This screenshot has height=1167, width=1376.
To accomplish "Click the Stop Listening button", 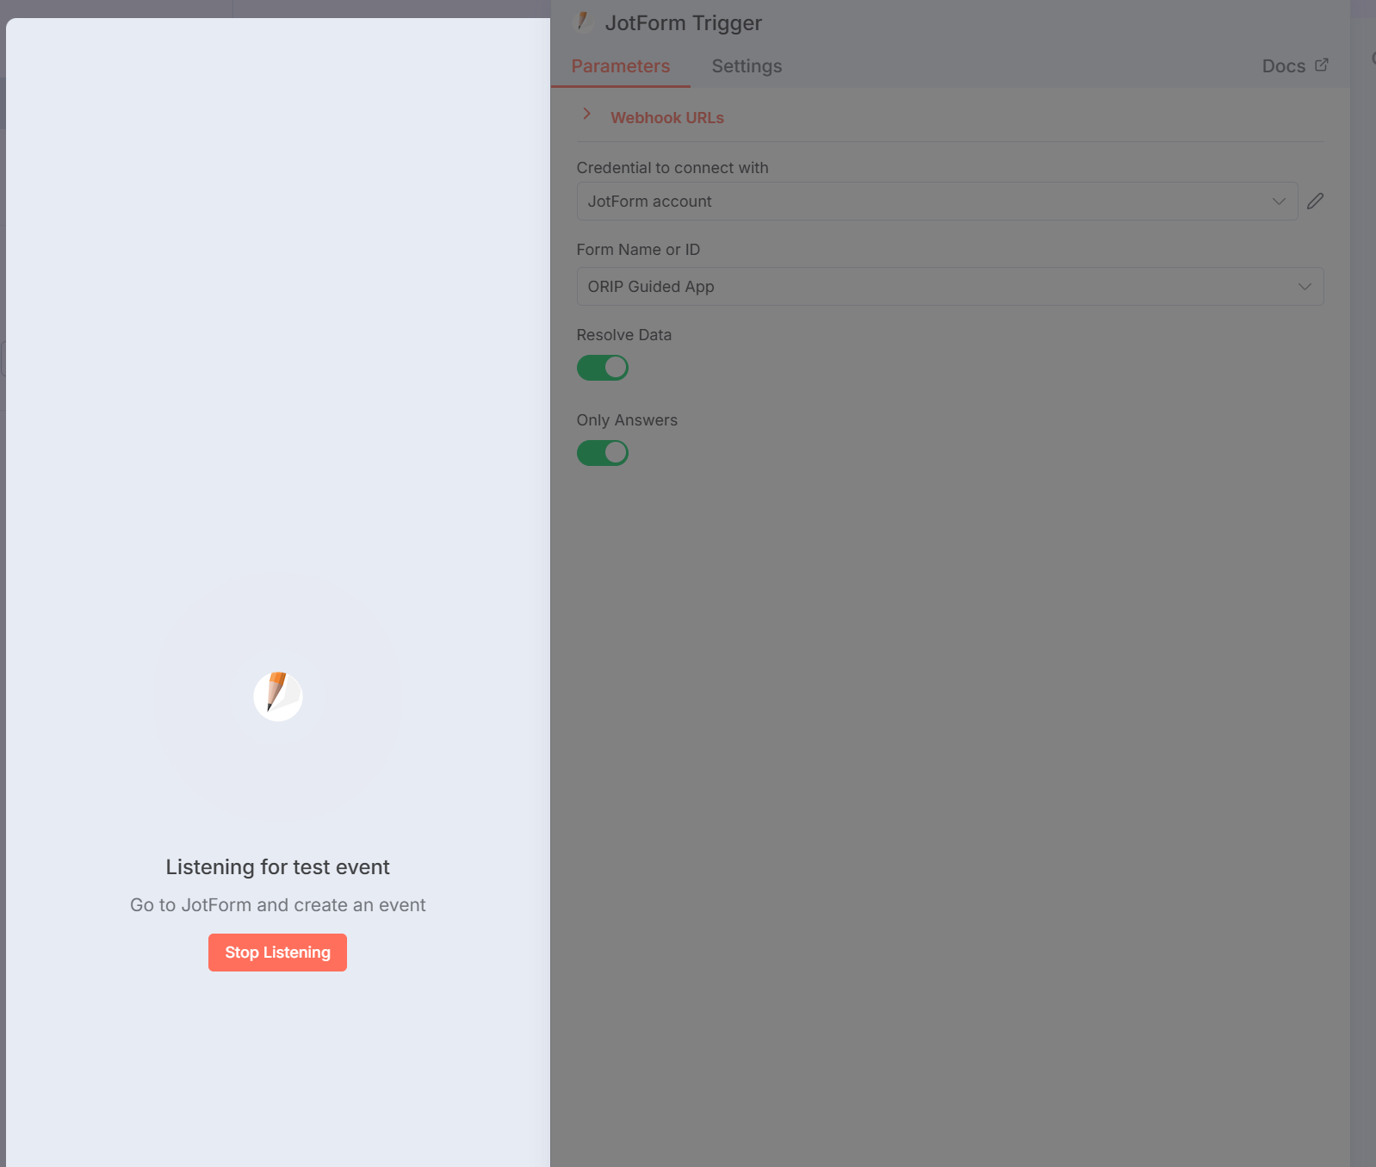I will pyautogui.click(x=277, y=953).
